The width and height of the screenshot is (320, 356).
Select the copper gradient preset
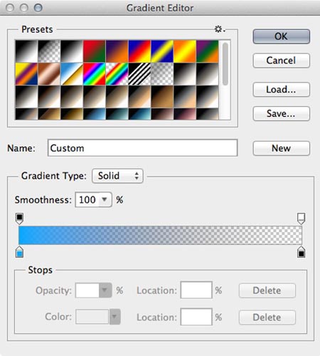point(49,74)
